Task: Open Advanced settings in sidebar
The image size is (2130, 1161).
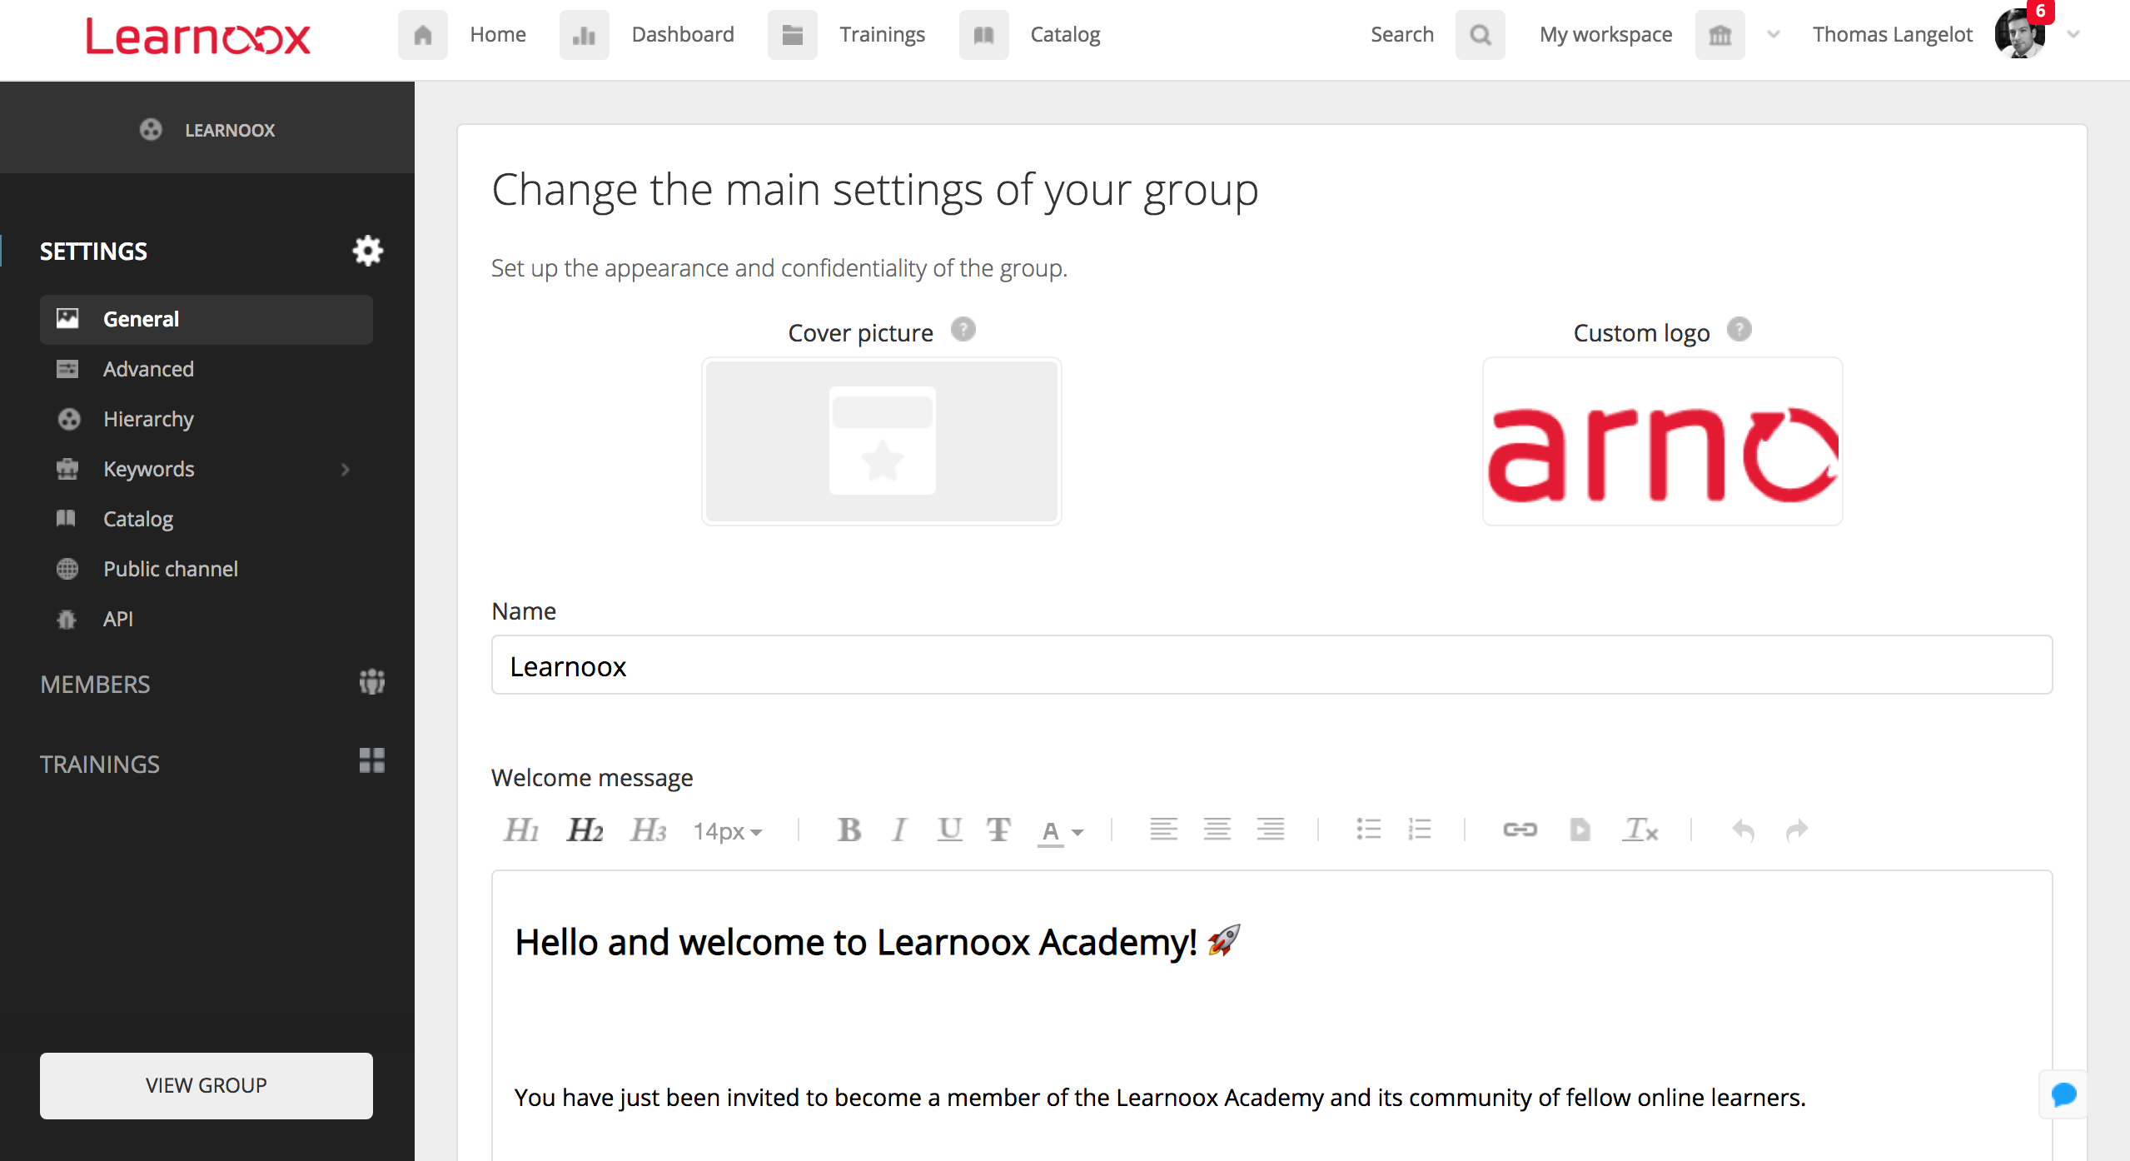Action: pyautogui.click(x=148, y=369)
